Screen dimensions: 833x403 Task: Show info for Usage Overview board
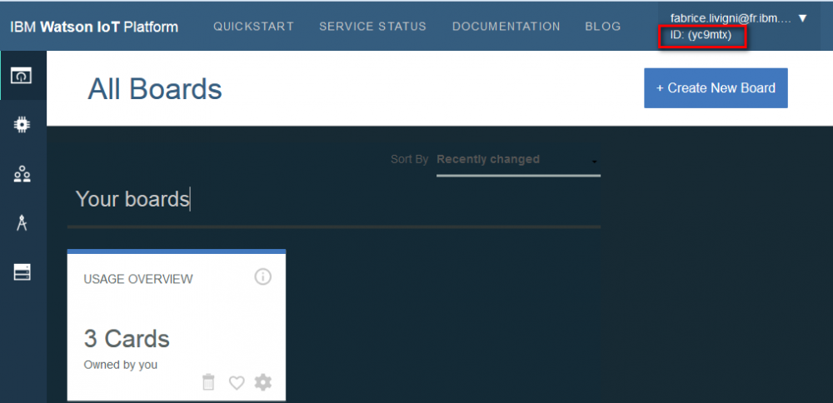(x=263, y=276)
